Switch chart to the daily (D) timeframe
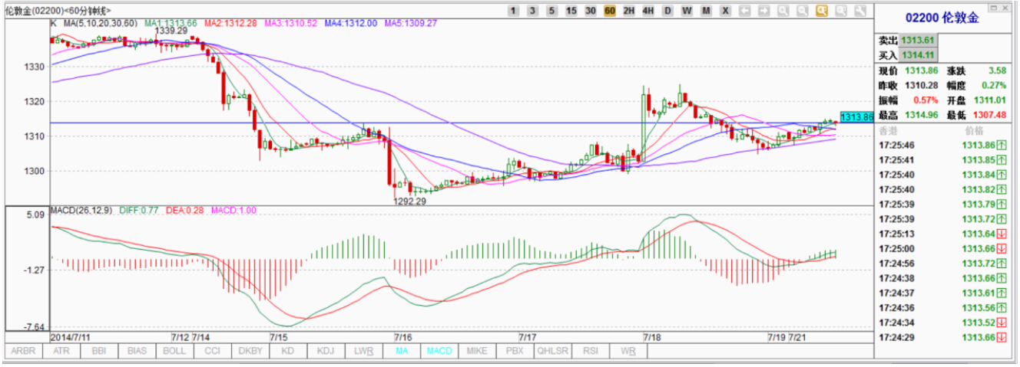The width and height of the screenshot is (1020, 367). point(667,11)
